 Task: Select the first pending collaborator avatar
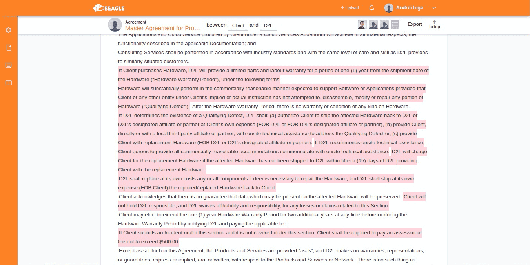373,25
